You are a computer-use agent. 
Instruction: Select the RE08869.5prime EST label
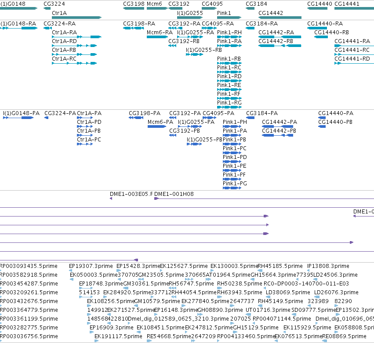(345, 336)
